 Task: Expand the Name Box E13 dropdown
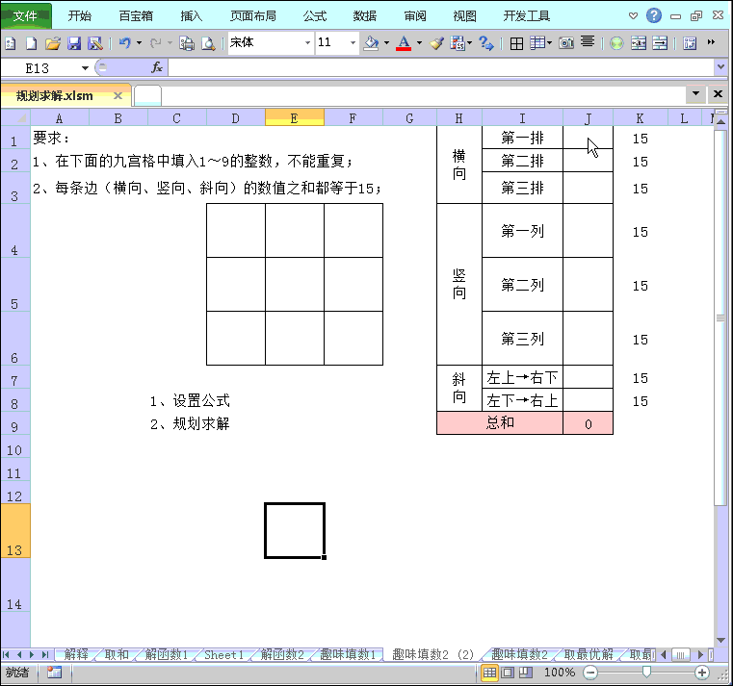[85, 68]
